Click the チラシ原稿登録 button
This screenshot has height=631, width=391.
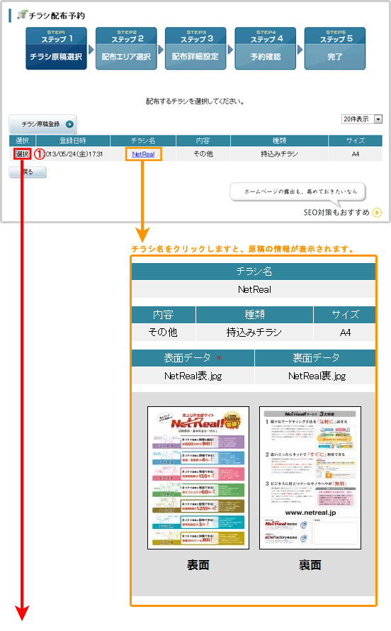pos(42,124)
